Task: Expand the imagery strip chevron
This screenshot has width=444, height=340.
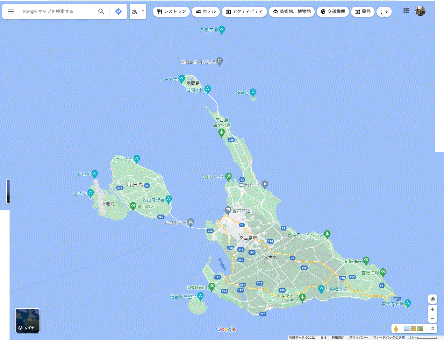Action: click(x=433, y=329)
